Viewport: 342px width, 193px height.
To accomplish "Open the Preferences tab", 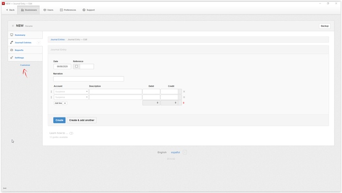I will 68,10.
